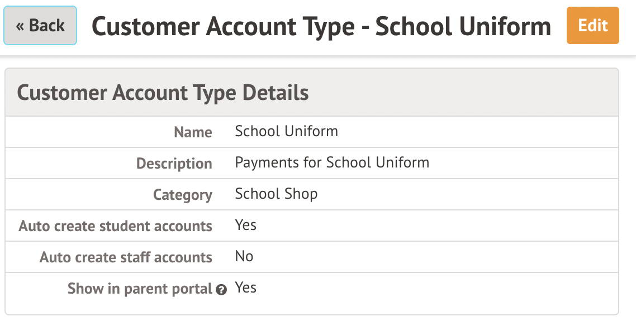The height and width of the screenshot is (326, 636).
Task: Click the Customer Account Type - School Uniform title
Action: click(x=321, y=26)
